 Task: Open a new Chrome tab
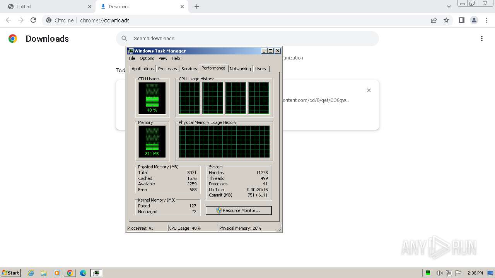tap(197, 7)
